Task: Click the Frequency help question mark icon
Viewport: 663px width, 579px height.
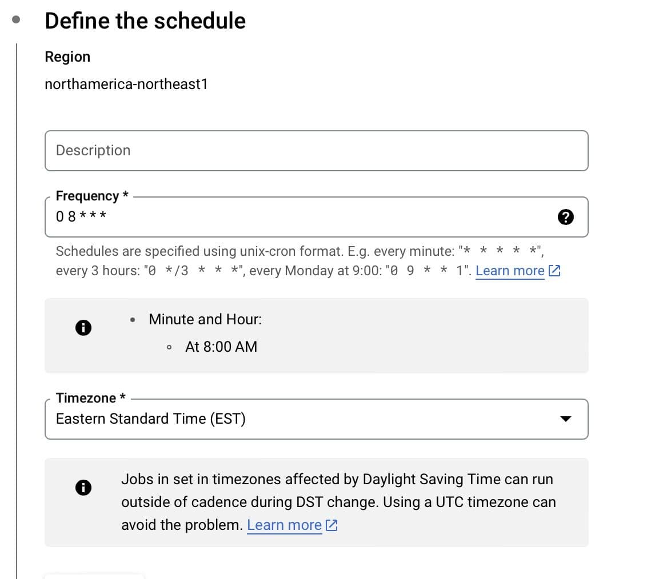Action: (565, 217)
